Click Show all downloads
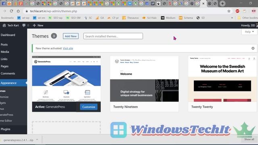Image resolution: width=258 pixels, height=145 pixels. coord(249,139)
